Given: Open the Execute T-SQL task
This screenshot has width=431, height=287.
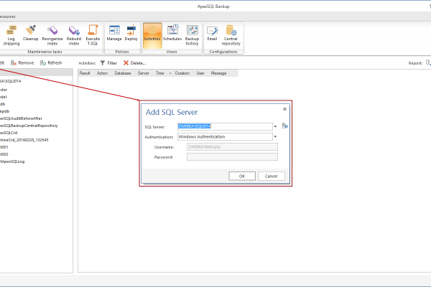Looking at the screenshot, I should point(93,35).
